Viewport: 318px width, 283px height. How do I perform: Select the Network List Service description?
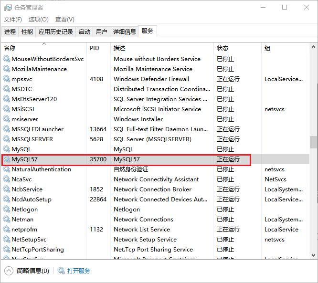142,230
